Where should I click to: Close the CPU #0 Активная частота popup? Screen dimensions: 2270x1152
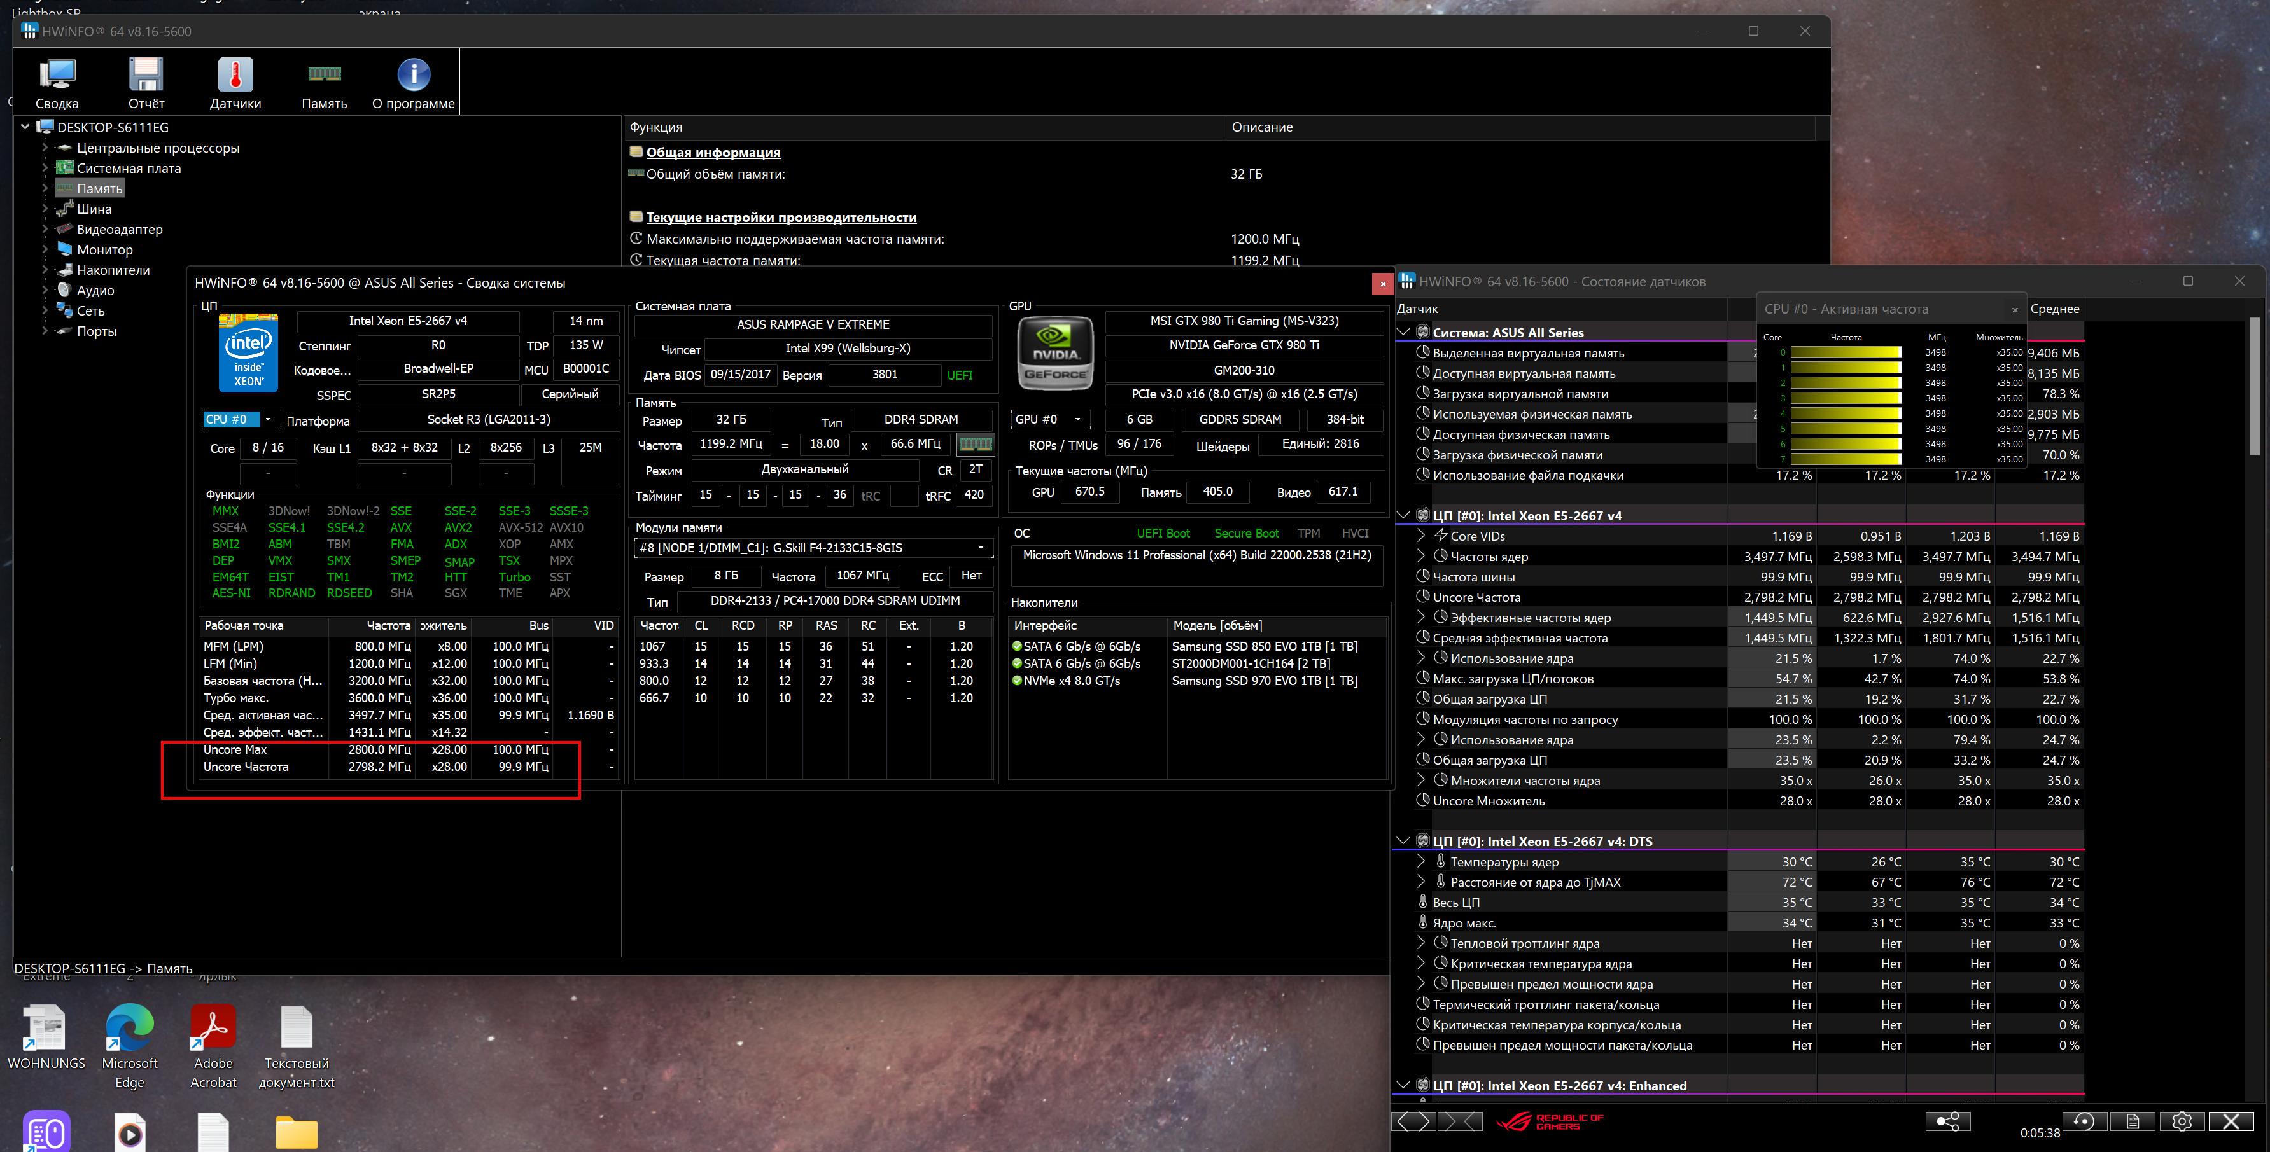[x=2014, y=310]
